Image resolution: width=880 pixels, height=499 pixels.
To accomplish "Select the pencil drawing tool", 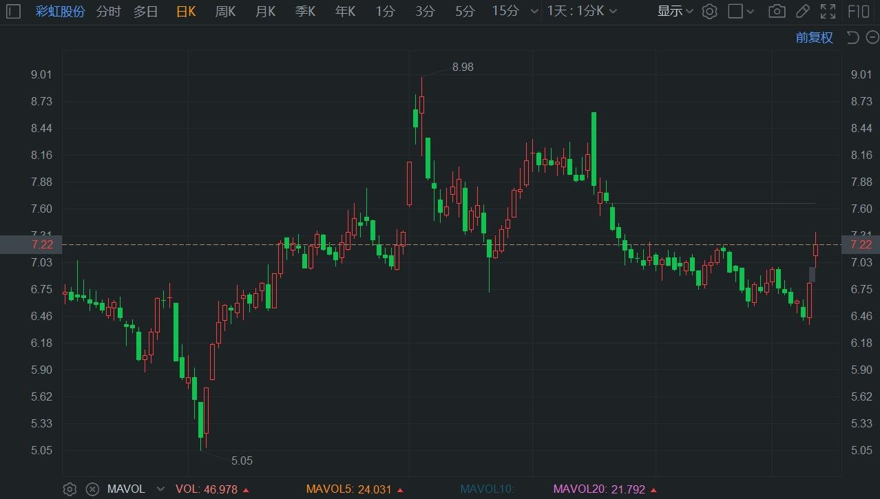I will (802, 11).
